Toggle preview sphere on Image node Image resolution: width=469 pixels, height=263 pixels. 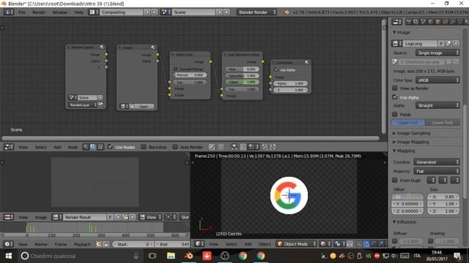point(153,47)
